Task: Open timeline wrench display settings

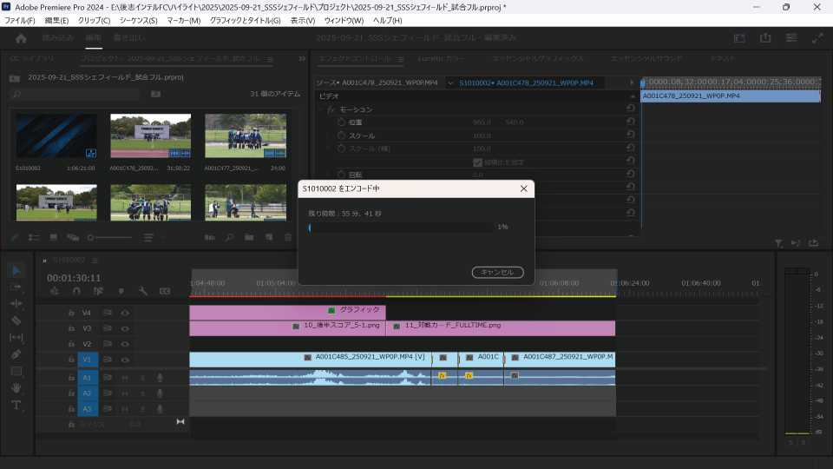Action: [x=143, y=292]
